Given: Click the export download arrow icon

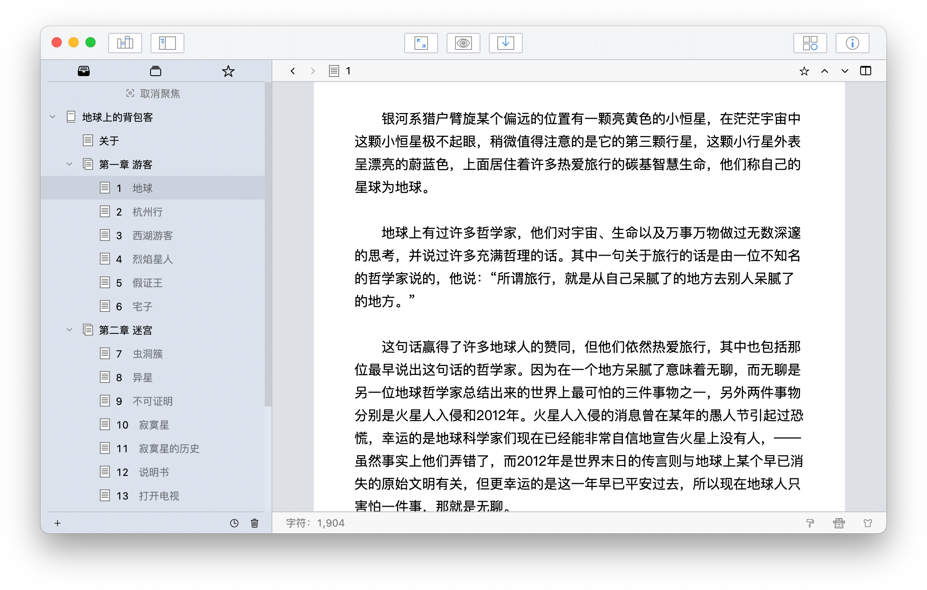Looking at the screenshot, I should tap(505, 43).
